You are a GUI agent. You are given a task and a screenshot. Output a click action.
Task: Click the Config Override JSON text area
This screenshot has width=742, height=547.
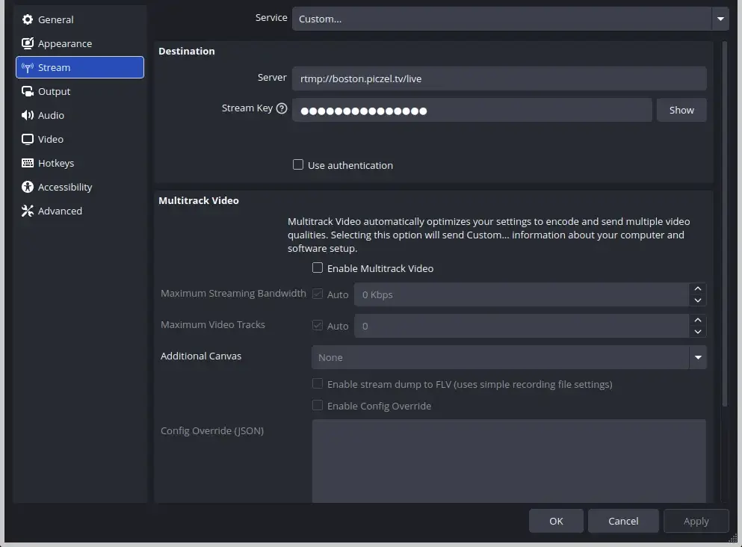click(x=509, y=461)
